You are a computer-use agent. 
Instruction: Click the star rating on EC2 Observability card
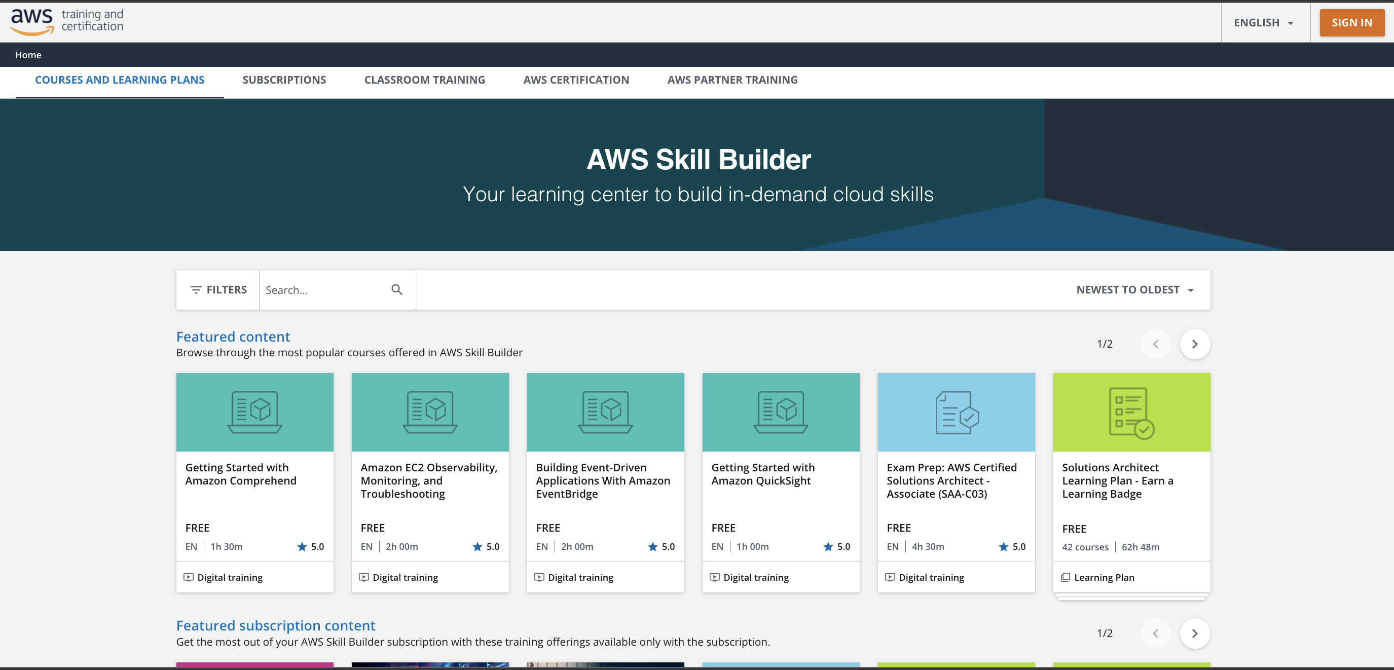click(486, 547)
